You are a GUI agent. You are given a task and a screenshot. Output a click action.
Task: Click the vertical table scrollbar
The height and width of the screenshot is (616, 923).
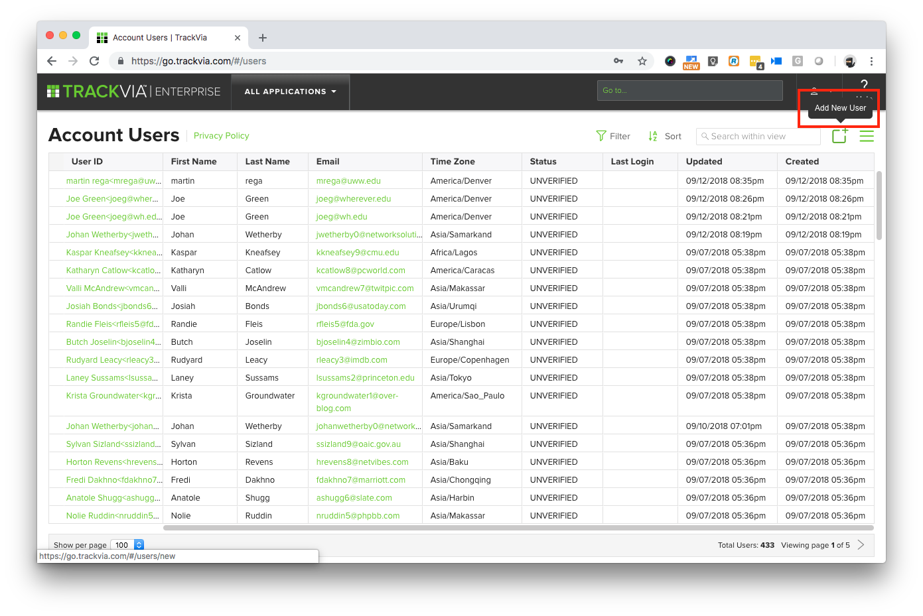(879, 206)
